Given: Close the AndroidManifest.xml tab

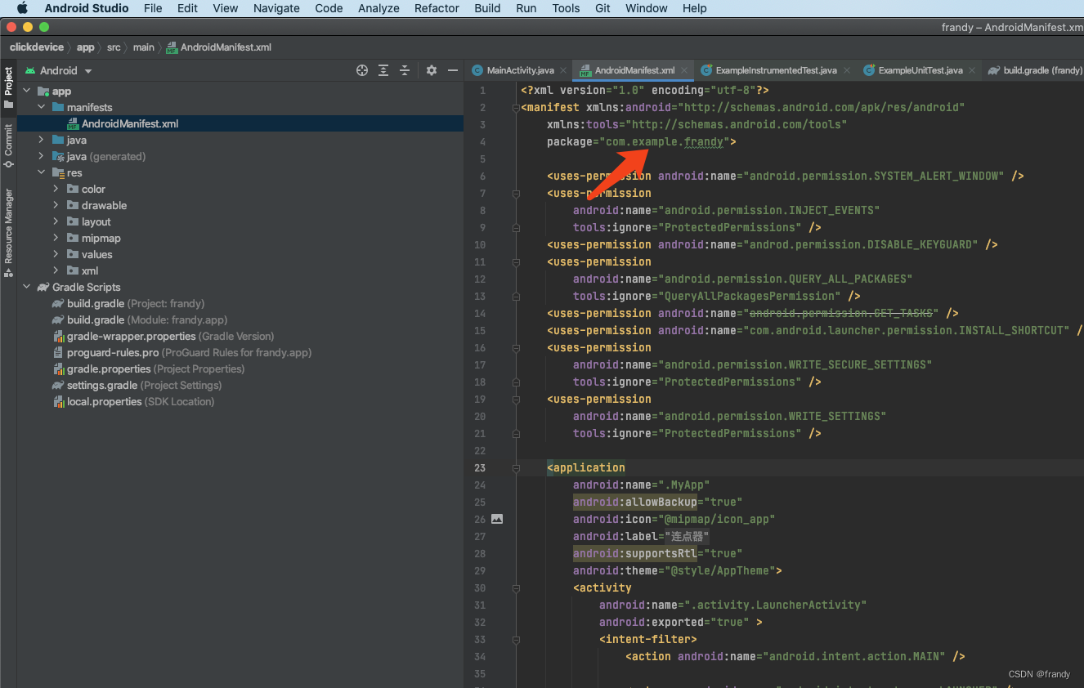Looking at the screenshot, I should click(684, 70).
